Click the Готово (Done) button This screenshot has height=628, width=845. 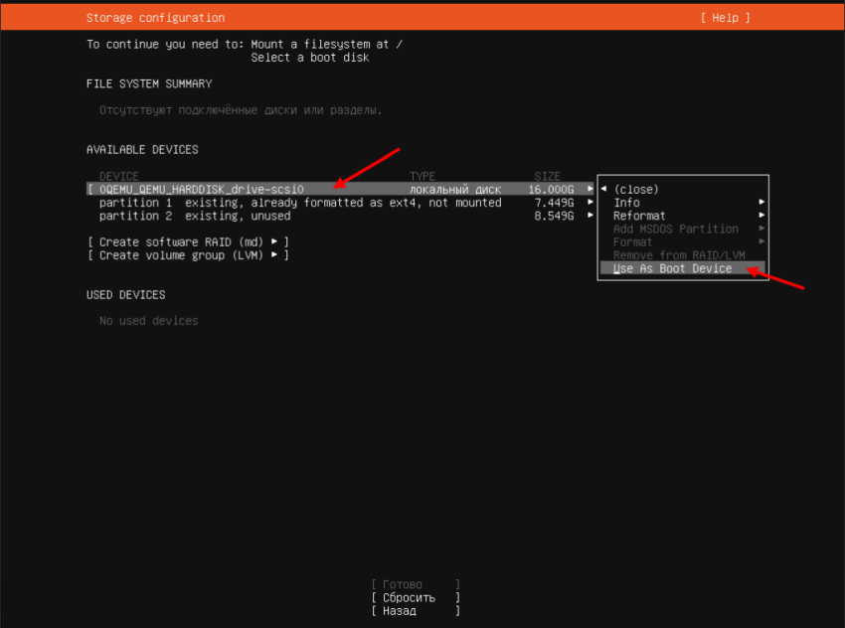point(416,584)
